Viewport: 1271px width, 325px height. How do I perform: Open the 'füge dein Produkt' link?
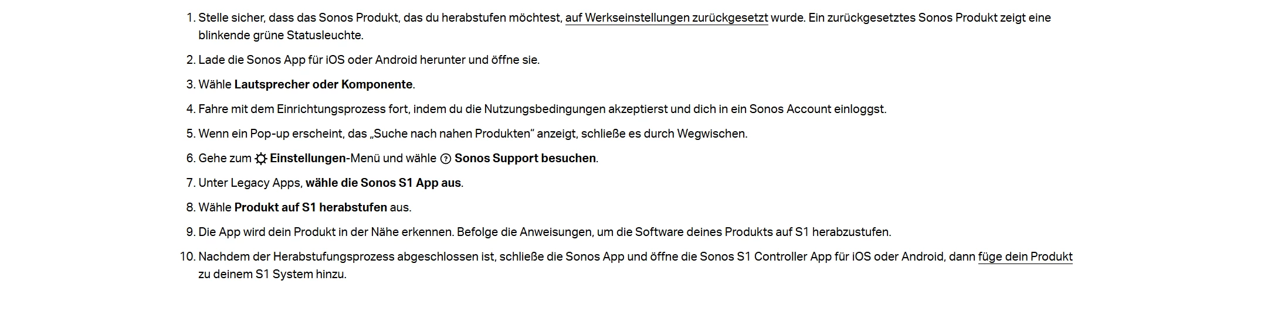1025,257
